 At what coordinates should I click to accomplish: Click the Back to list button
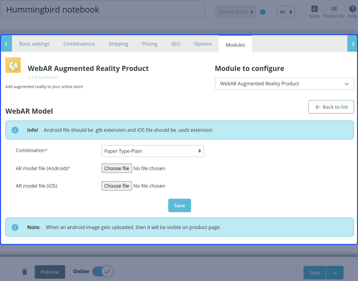point(331,107)
